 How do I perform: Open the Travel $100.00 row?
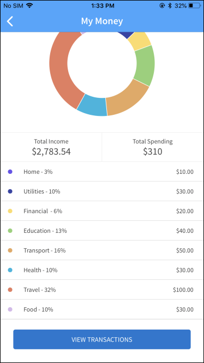(x=102, y=290)
